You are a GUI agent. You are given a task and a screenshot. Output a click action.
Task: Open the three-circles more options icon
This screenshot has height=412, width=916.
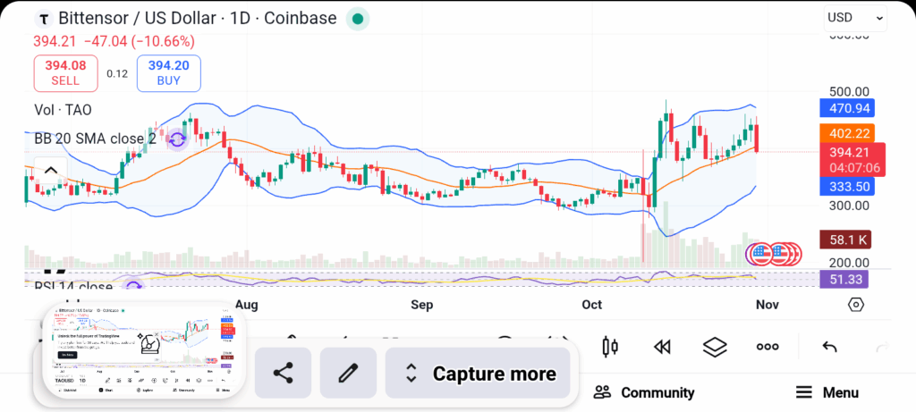[x=768, y=347]
